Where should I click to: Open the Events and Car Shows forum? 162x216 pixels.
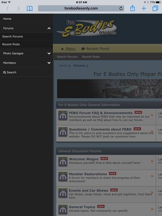(89, 191)
